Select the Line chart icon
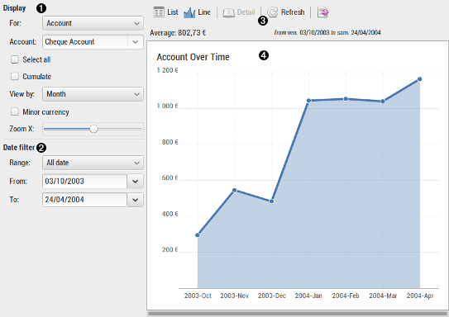Viewport: 449px width, 317px height. pyautogui.click(x=189, y=12)
